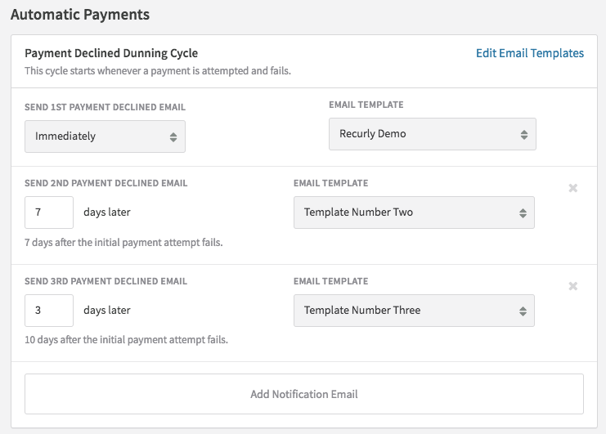The height and width of the screenshot is (434, 606).
Task: Click the Send 1st Payment Declined Email label
Action: point(105,107)
